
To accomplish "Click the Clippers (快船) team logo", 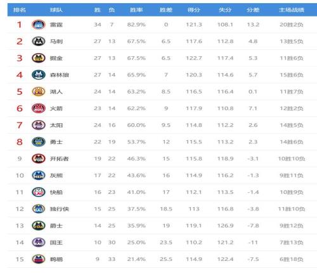I will tap(39, 192).
